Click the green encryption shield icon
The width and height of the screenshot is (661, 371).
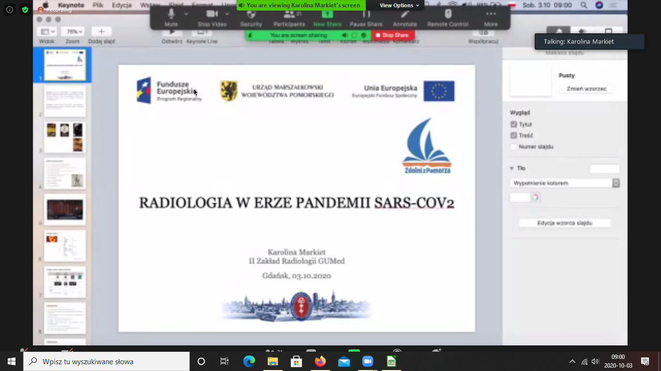tap(25, 10)
